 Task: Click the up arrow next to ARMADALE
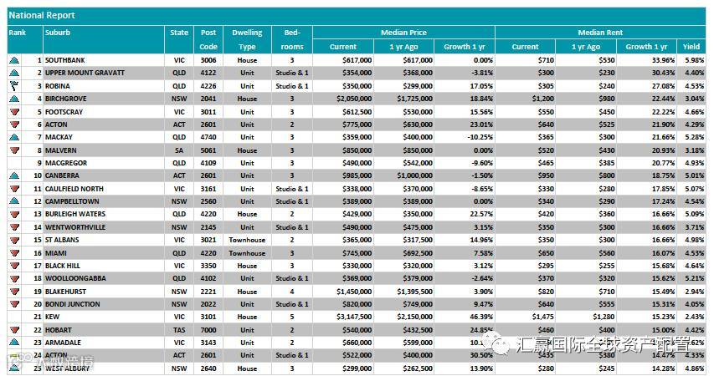pos(14,343)
